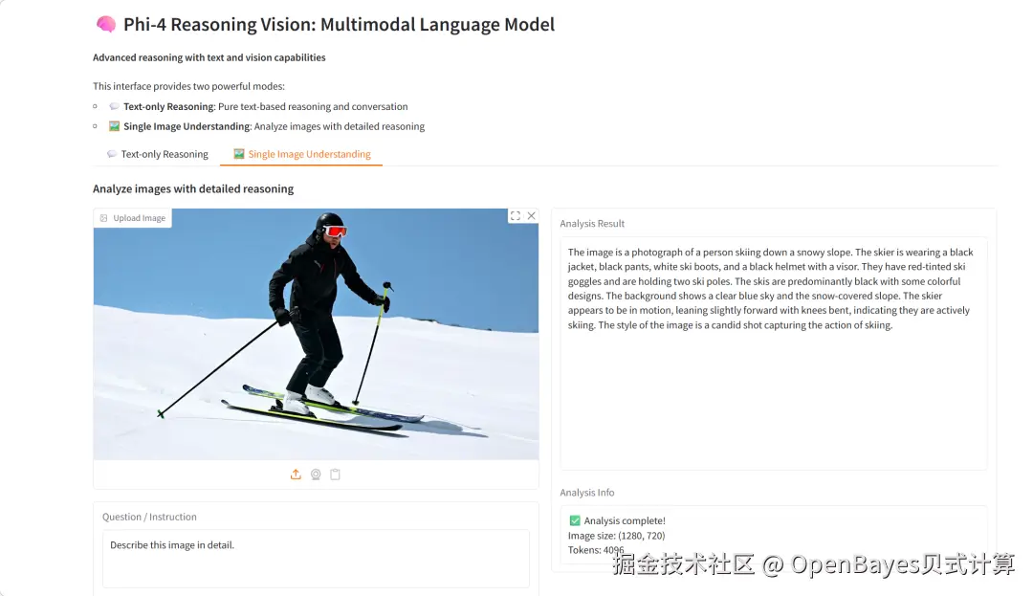Click the upload file icon below the image
1033x596 pixels.
tap(296, 475)
